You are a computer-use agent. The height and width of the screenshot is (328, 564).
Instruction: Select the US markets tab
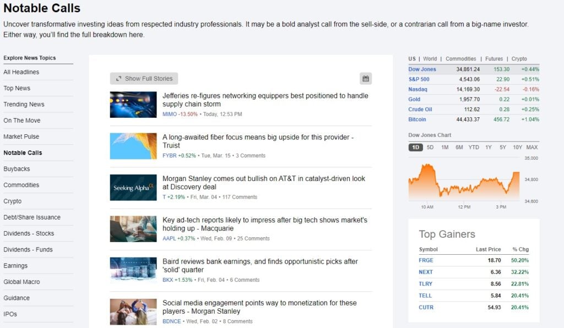point(412,58)
